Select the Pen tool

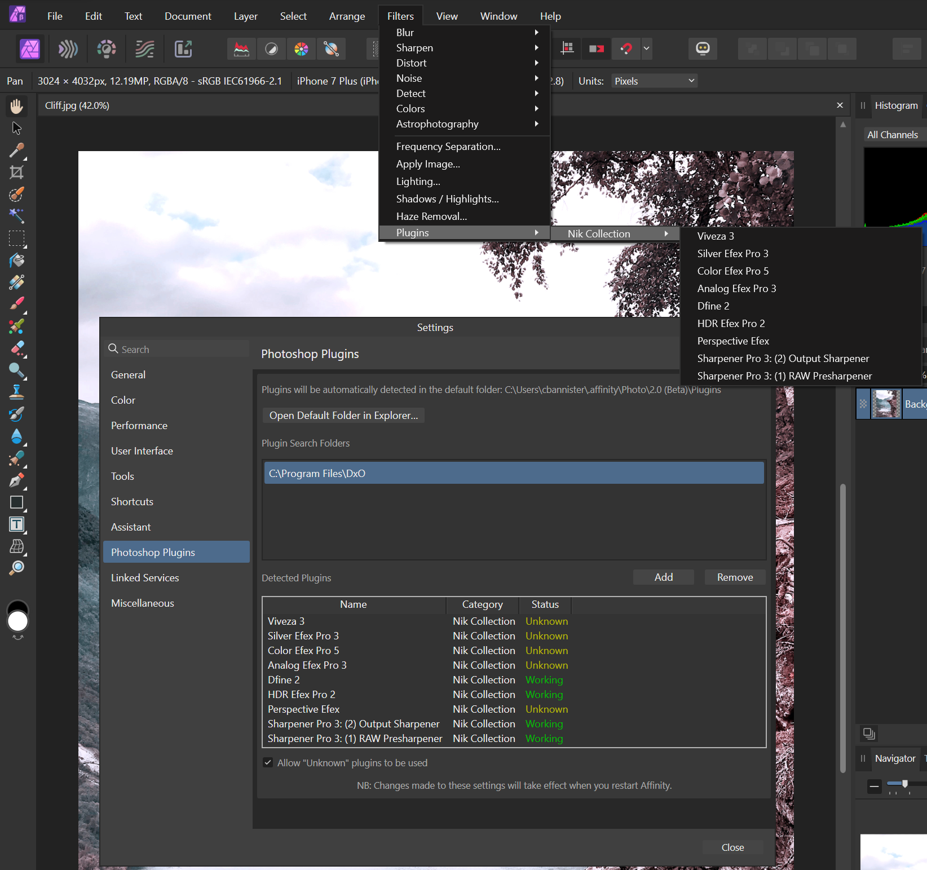tap(17, 480)
